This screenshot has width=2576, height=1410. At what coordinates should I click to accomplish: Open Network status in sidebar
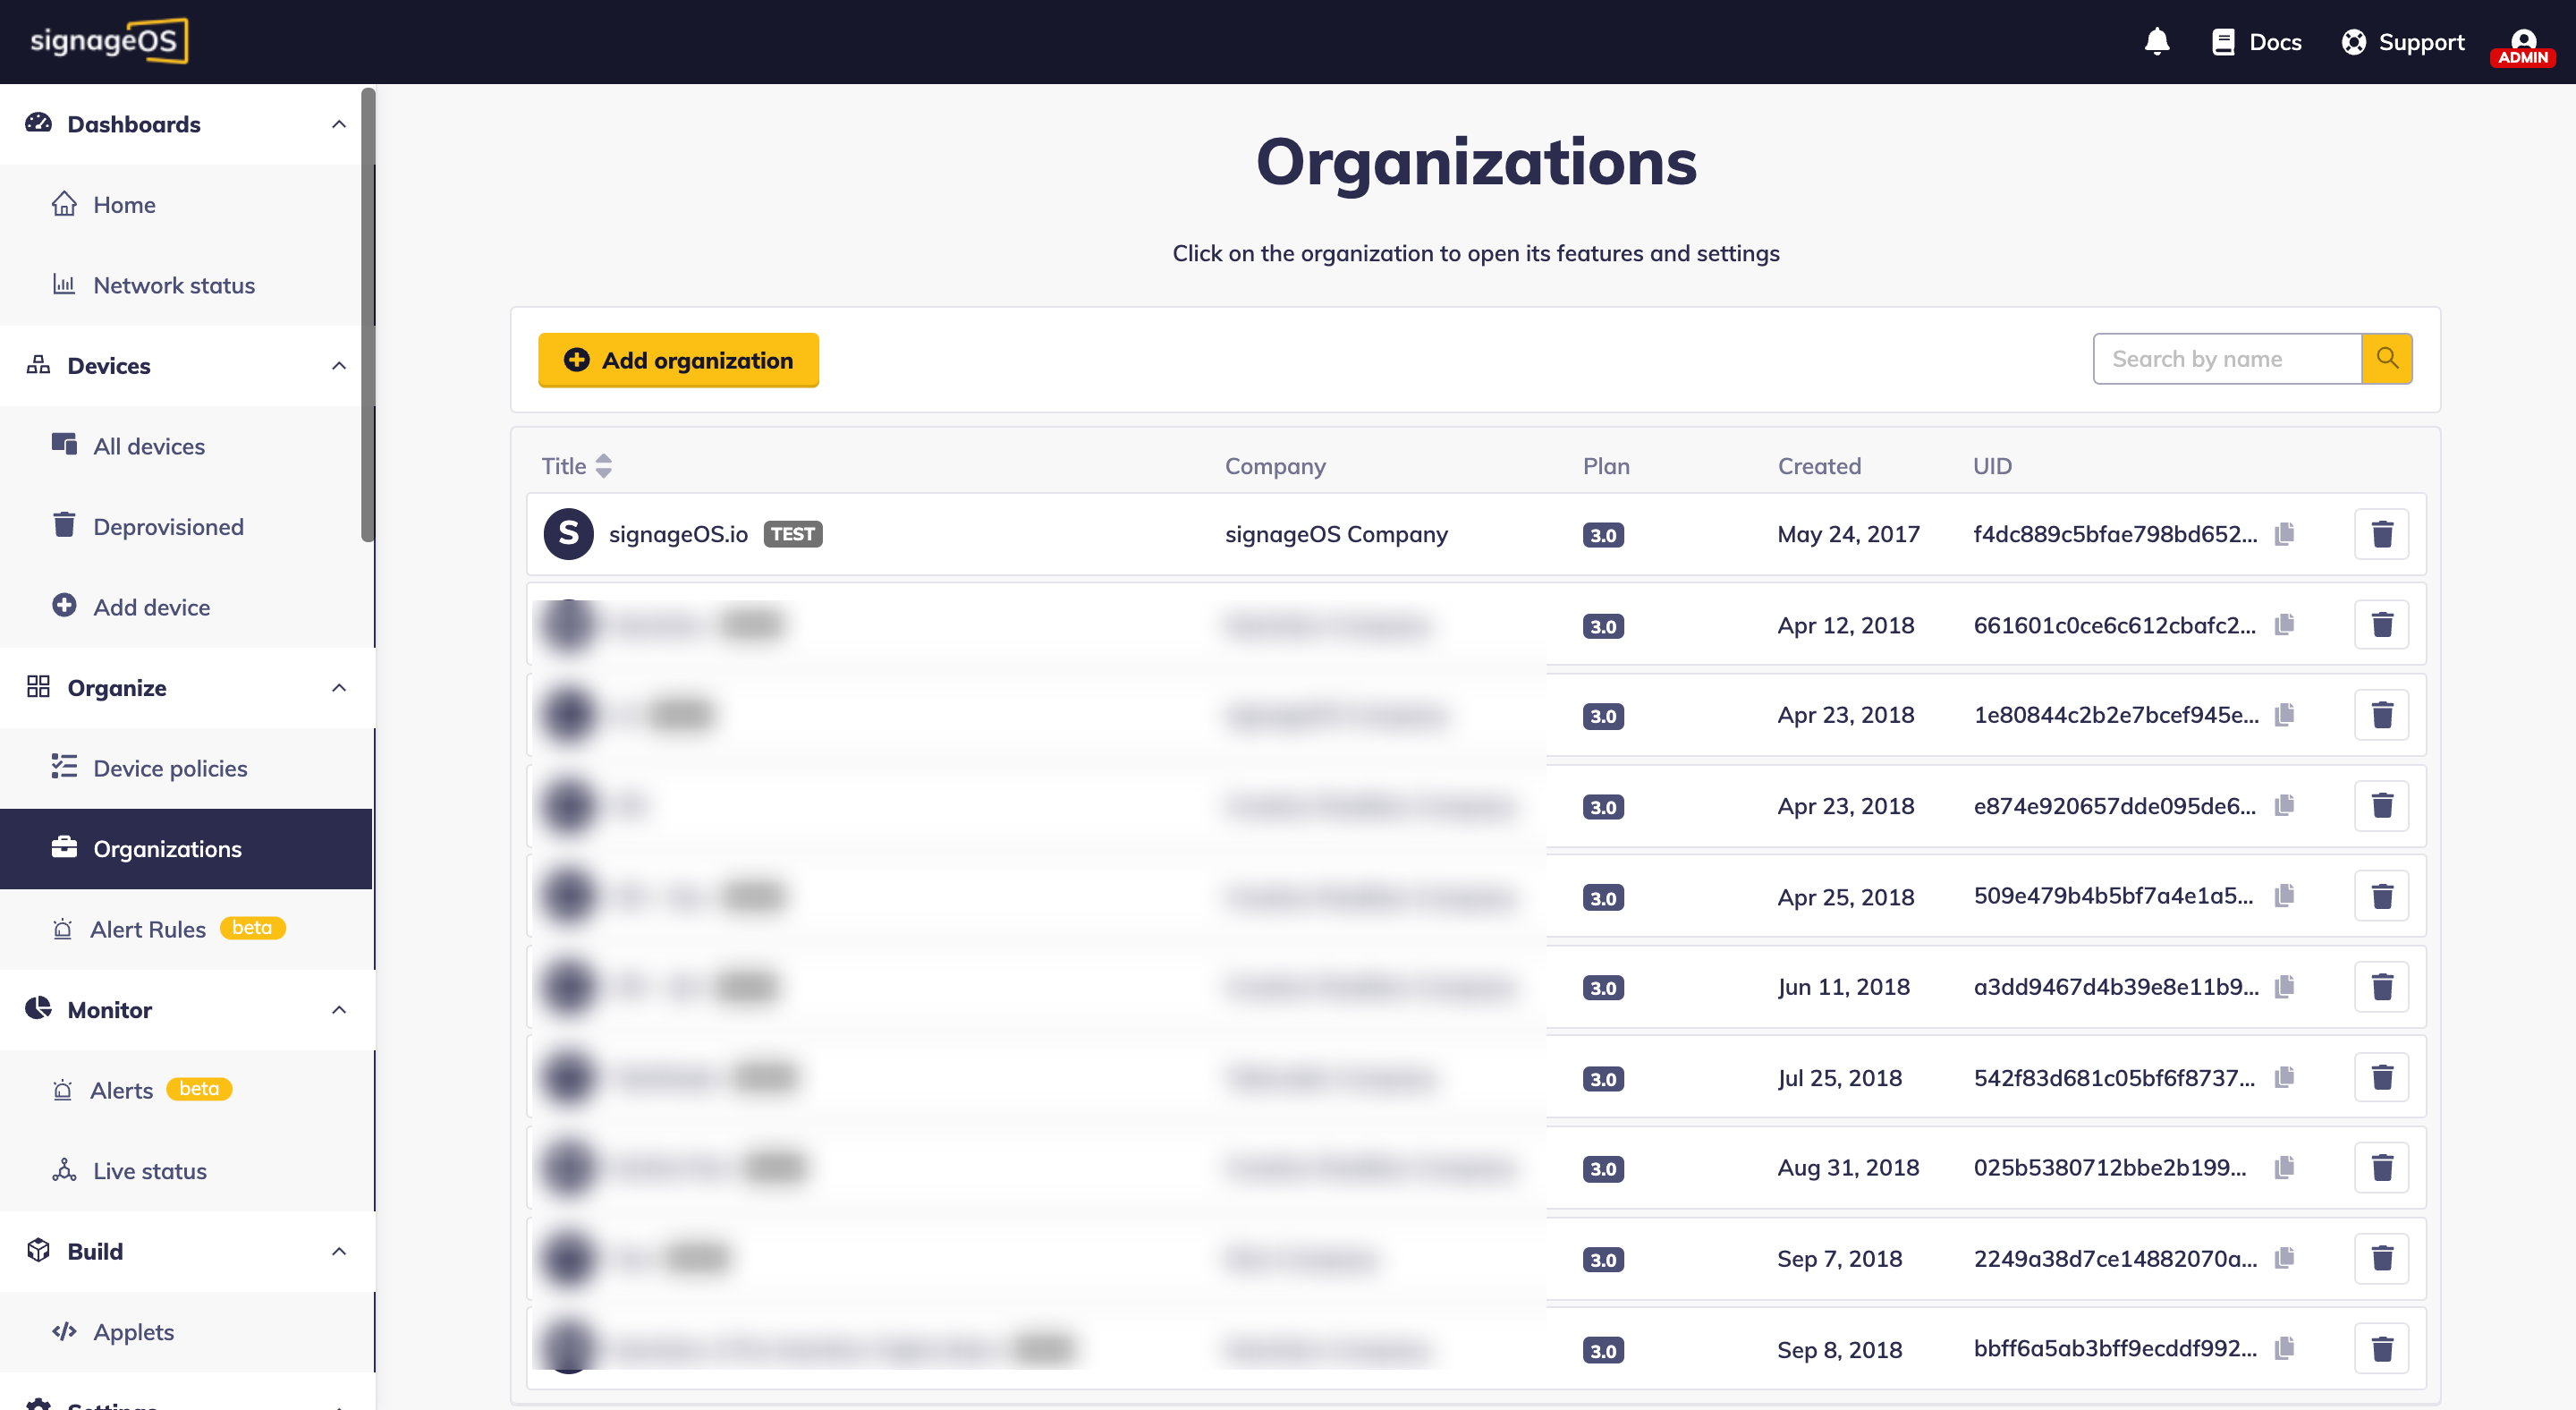[x=173, y=286]
